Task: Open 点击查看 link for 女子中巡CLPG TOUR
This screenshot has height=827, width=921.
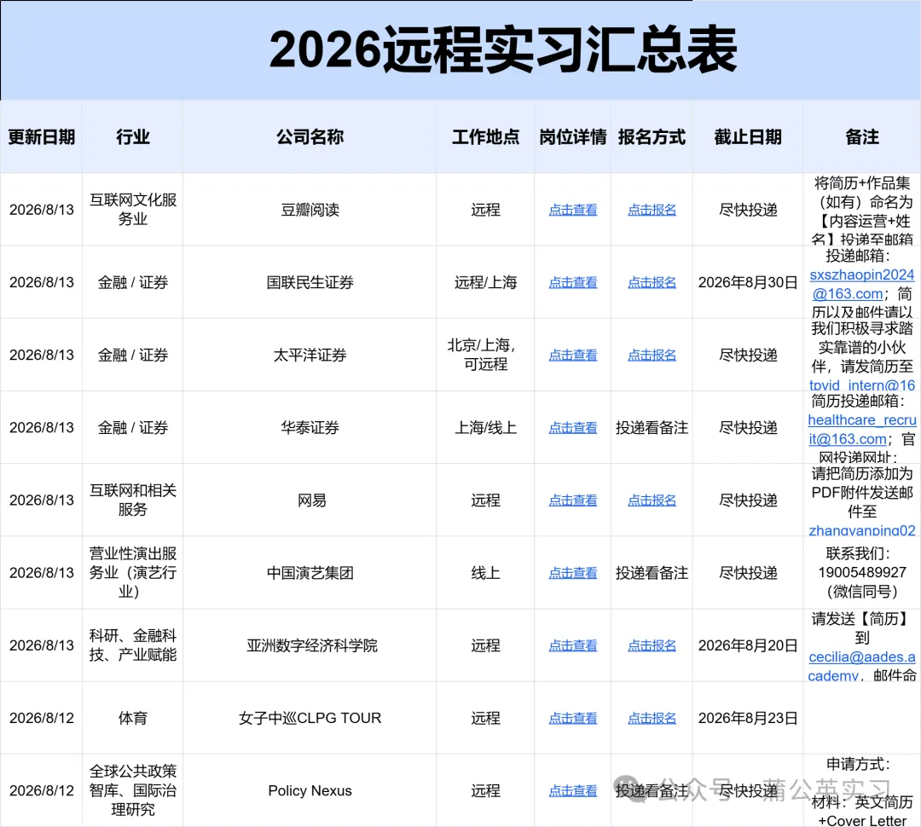Action: [573, 719]
